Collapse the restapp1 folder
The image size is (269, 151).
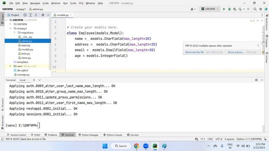(10, 29)
